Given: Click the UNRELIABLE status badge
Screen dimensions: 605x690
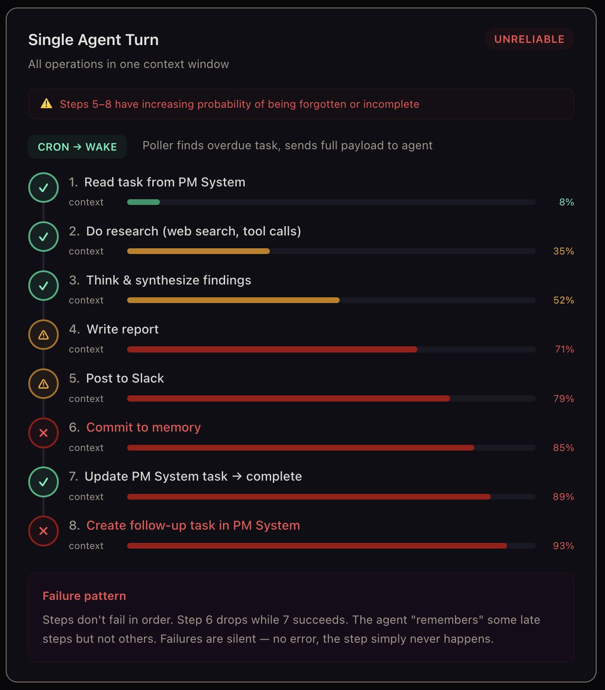Looking at the screenshot, I should pos(529,39).
